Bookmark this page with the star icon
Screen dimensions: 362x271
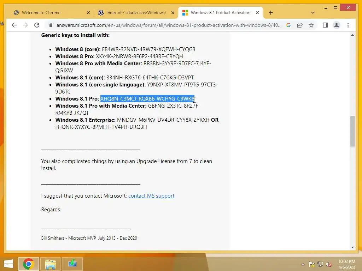[311, 25]
